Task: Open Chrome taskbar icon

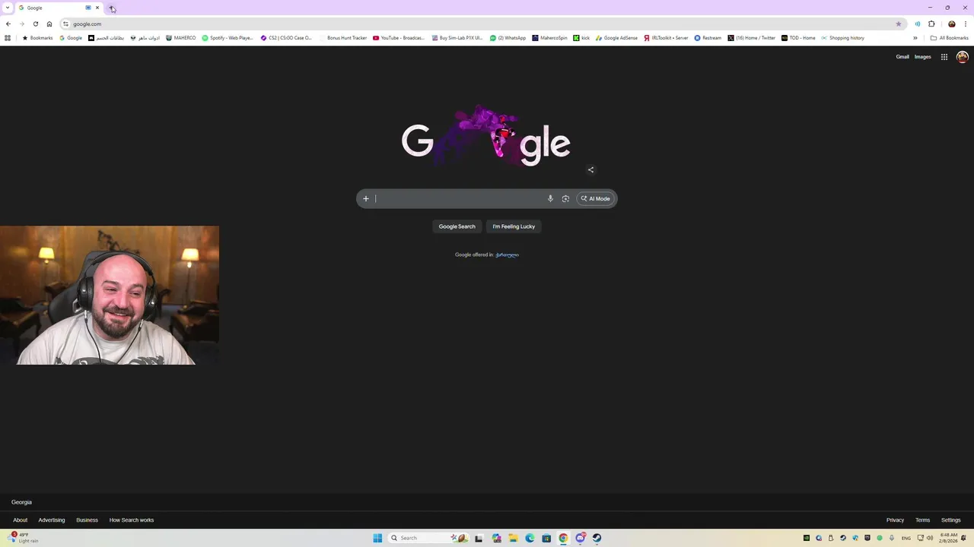Action: pyautogui.click(x=563, y=538)
